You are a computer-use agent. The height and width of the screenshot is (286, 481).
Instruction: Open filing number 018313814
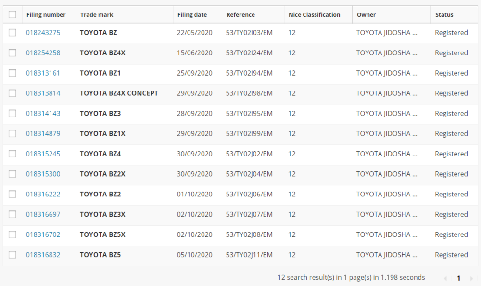(43, 93)
